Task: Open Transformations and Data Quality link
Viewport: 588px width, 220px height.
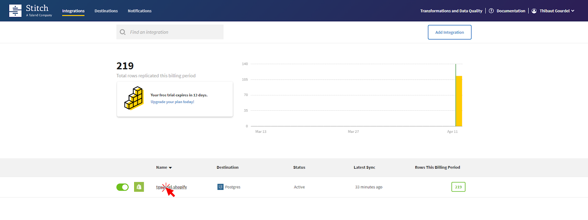Action: pos(451,11)
